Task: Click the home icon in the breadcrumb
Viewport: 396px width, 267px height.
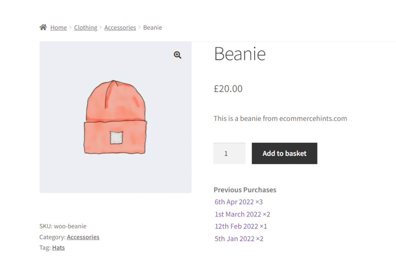Action: (x=43, y=27)
